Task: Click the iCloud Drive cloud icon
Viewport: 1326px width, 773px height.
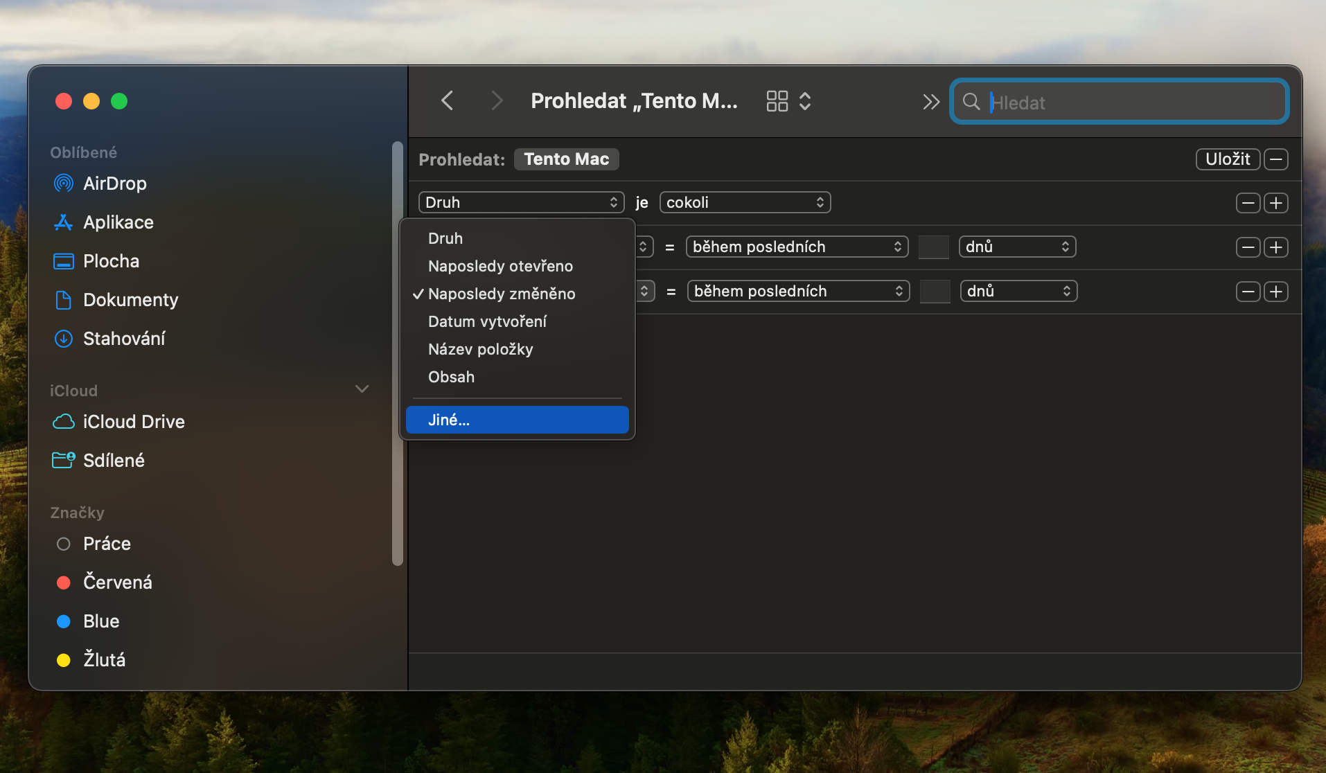Action: pos(64,422)
